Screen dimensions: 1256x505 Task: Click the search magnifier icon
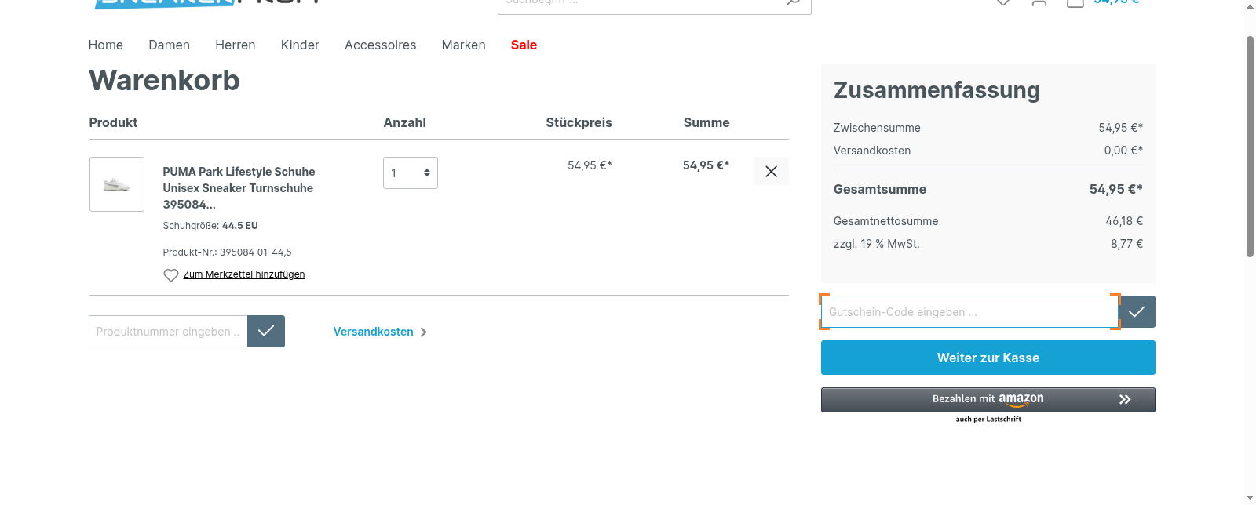click(793, 4)
